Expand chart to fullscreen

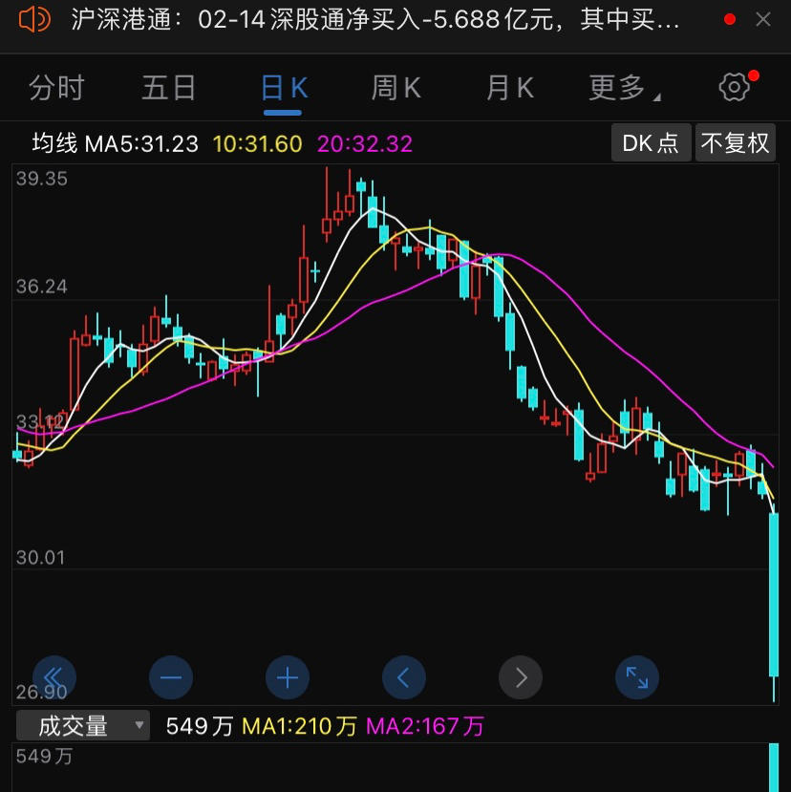[637, 678]
